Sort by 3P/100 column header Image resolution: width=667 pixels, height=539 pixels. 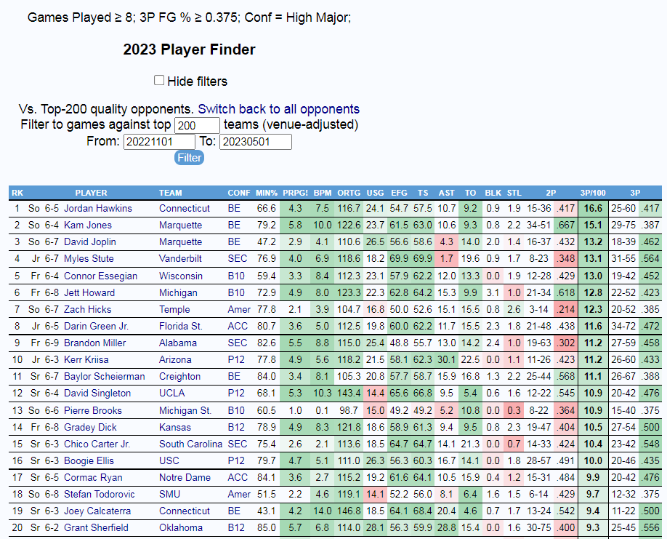(593, 193)
